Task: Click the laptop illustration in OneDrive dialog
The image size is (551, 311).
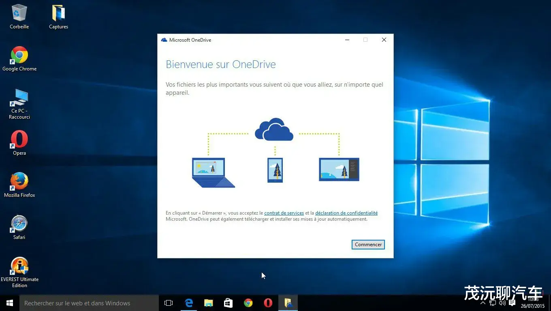Action: click(213, 173)
